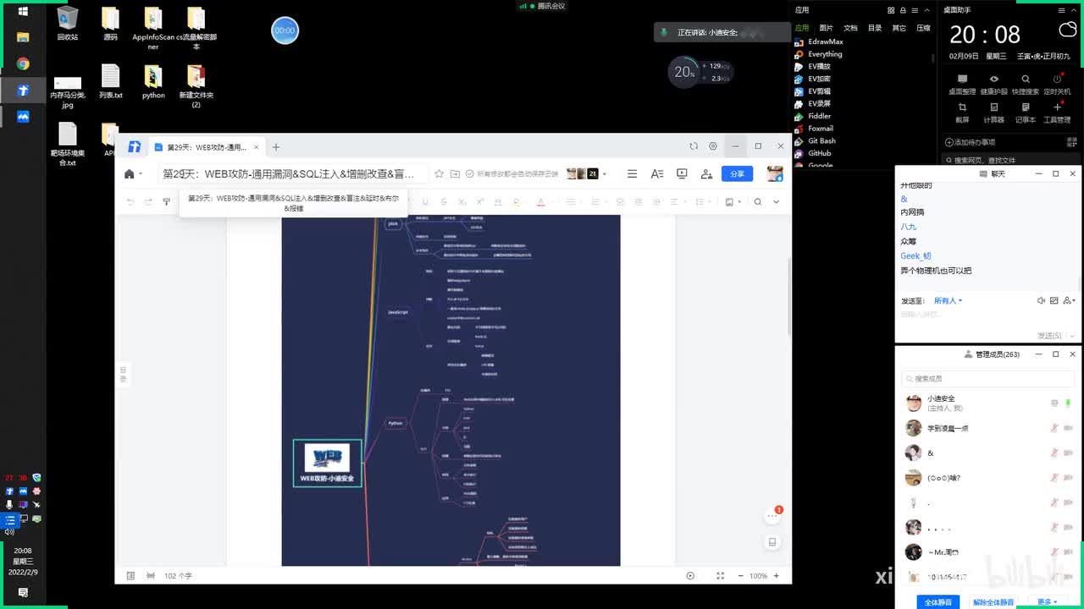Open a new tab with the plus button
The height and width of the screenshot is (609, 1084).
pyautogui.click(x=275, y=147)
